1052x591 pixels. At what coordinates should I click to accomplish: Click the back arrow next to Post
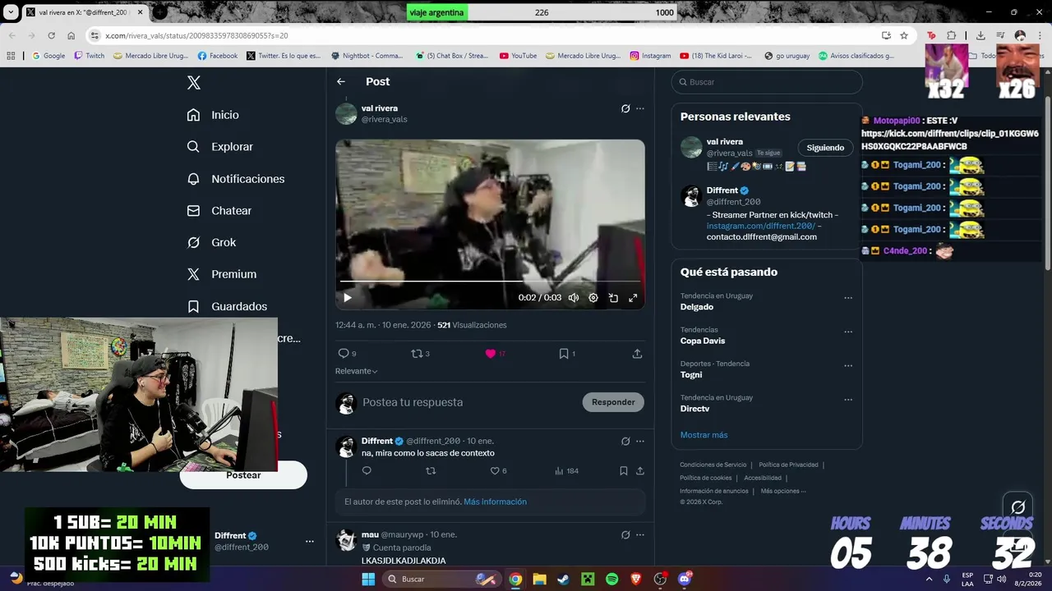[x=341, y=81]
